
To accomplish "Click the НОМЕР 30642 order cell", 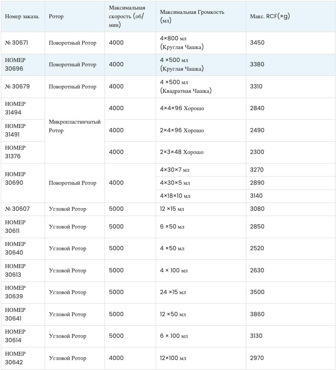I will 15,358.
